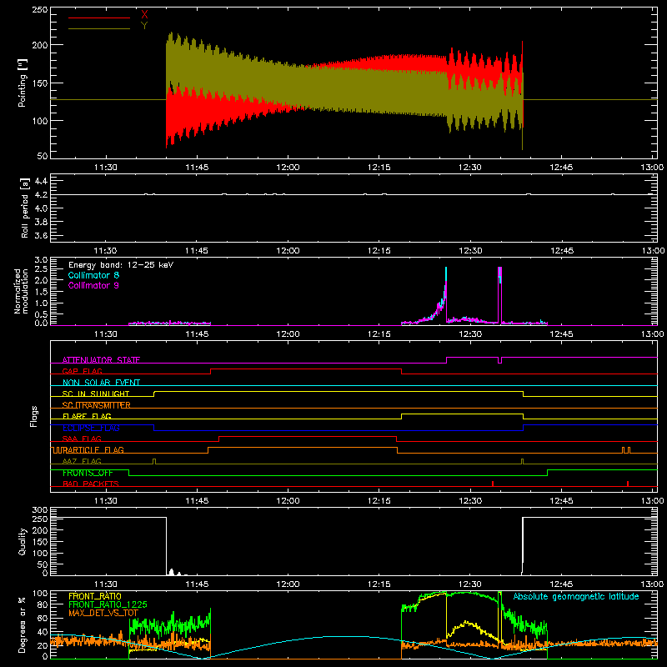
Task: Select the ECLIPSE_FLAG label
Action: coord(91,428)
